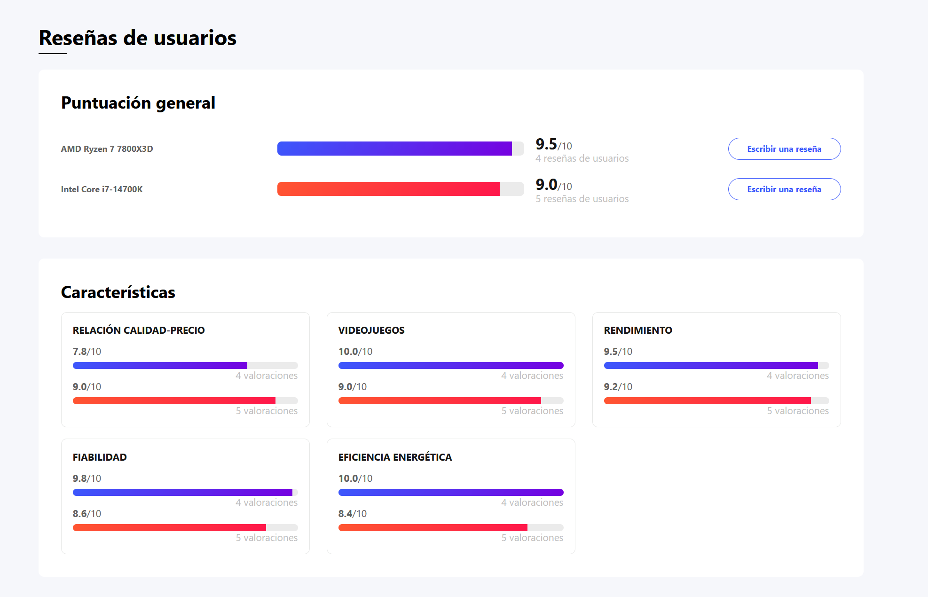Click the red Videojuegos 9.0 bar
Viewport: 928px width, 597px height.
click(x=450, y=401)
